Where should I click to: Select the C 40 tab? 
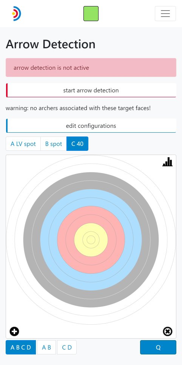(x=77, y=144)
